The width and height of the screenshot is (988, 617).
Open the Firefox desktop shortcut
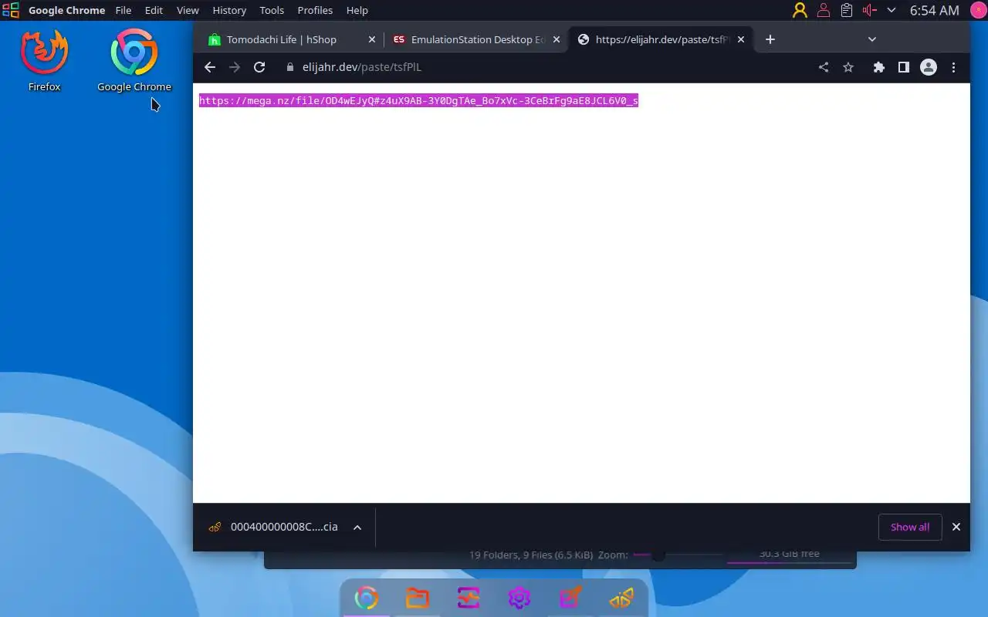pos(44,61)
